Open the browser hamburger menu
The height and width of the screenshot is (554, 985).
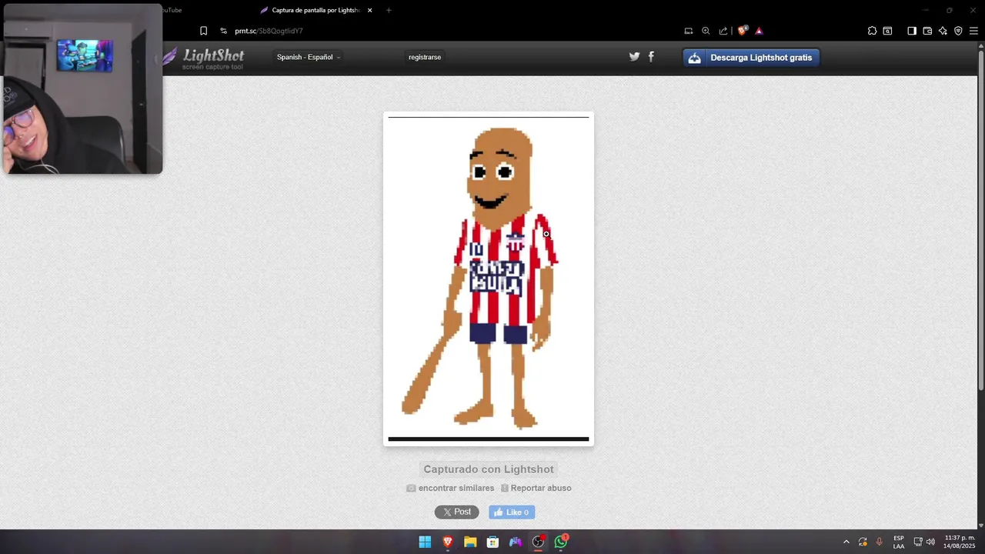click(x=973, y=31)
